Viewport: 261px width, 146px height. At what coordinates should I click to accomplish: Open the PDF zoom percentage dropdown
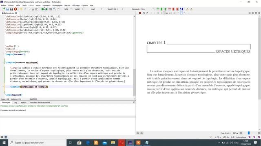pyautogui.click(x=235, y=133)
